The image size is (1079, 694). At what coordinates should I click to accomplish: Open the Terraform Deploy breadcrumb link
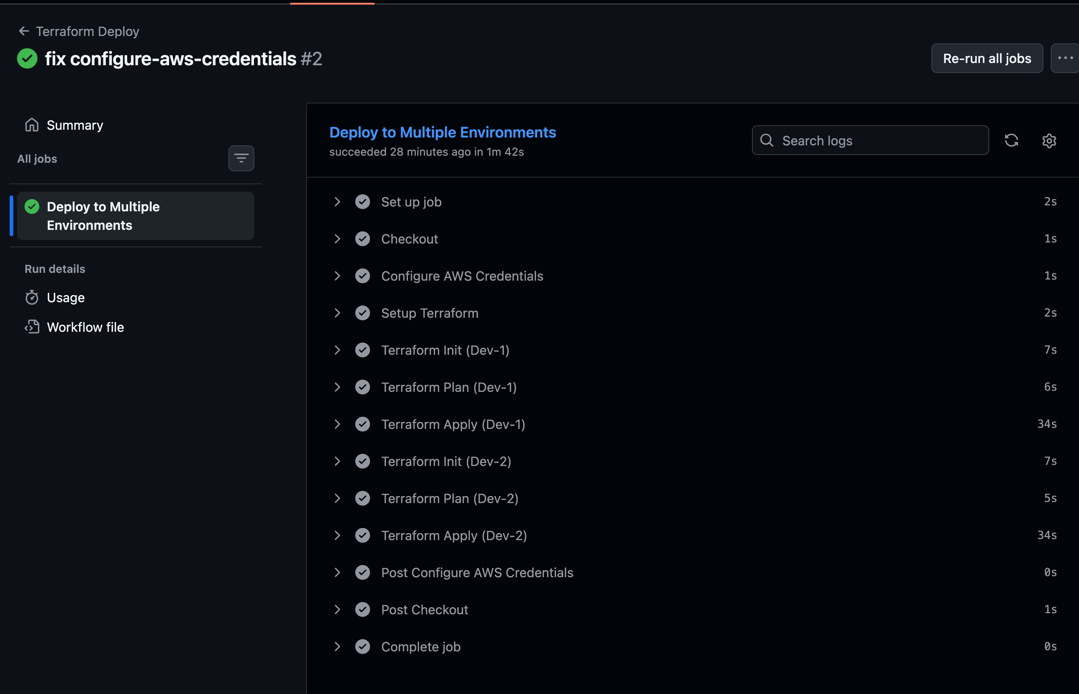coord(88,31)
